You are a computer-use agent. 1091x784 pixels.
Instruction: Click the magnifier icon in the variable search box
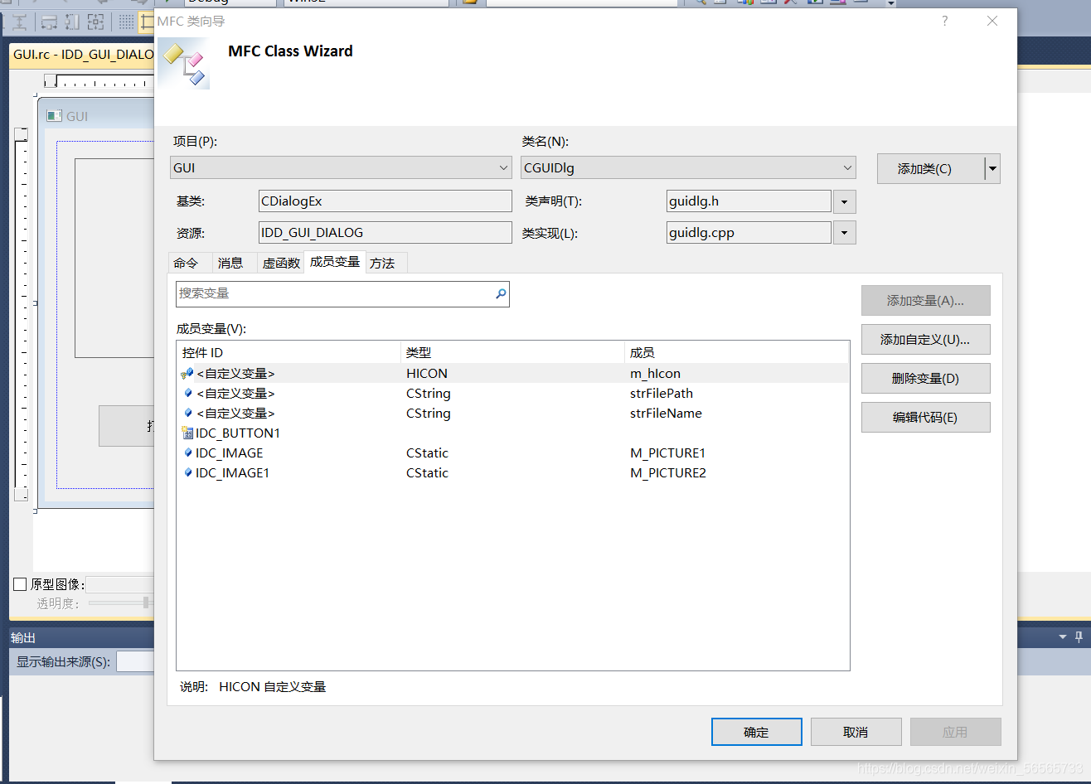coord(501,293)
